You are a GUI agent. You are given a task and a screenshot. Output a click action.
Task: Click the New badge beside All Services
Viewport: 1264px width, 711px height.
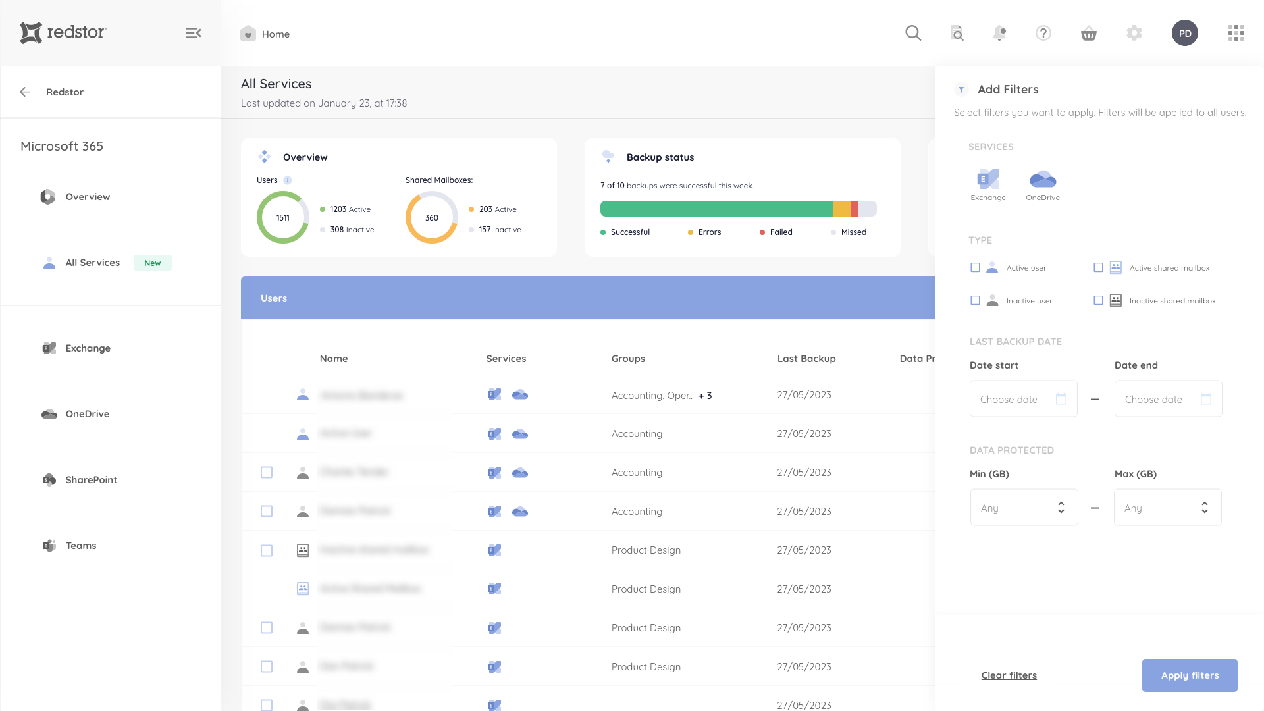[x=153, y=263]
